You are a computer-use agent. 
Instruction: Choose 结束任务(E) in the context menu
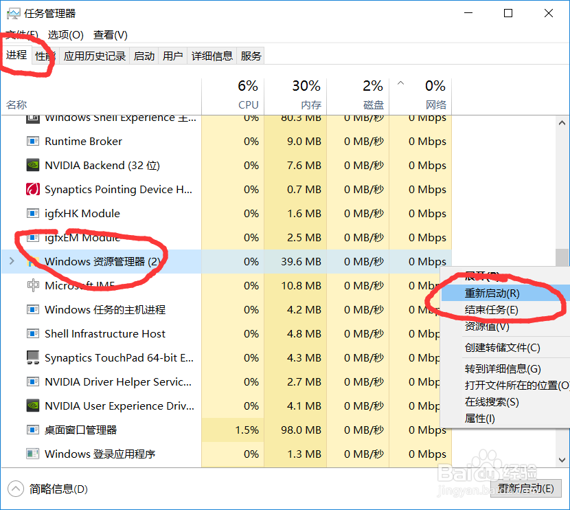point(505,310)
